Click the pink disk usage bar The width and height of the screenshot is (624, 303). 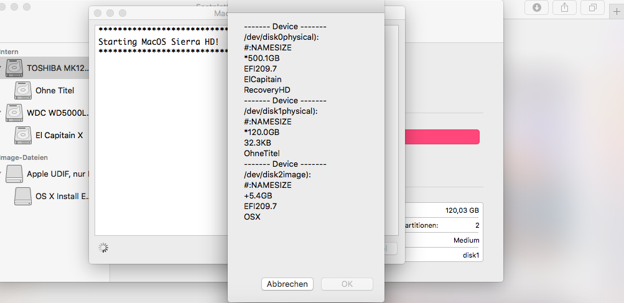pyautogui.click(x=442, y=137)
